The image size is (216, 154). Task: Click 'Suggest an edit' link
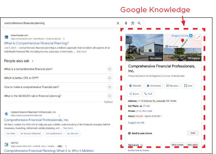[x=136, y=123]
